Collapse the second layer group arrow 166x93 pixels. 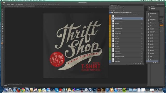click(x=112, y=14)
